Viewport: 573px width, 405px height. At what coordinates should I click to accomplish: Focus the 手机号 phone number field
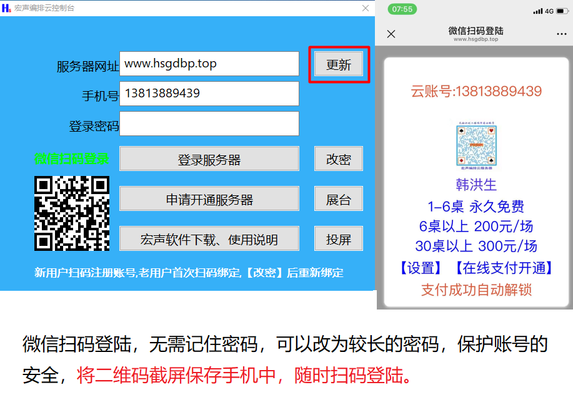[209, 94]
